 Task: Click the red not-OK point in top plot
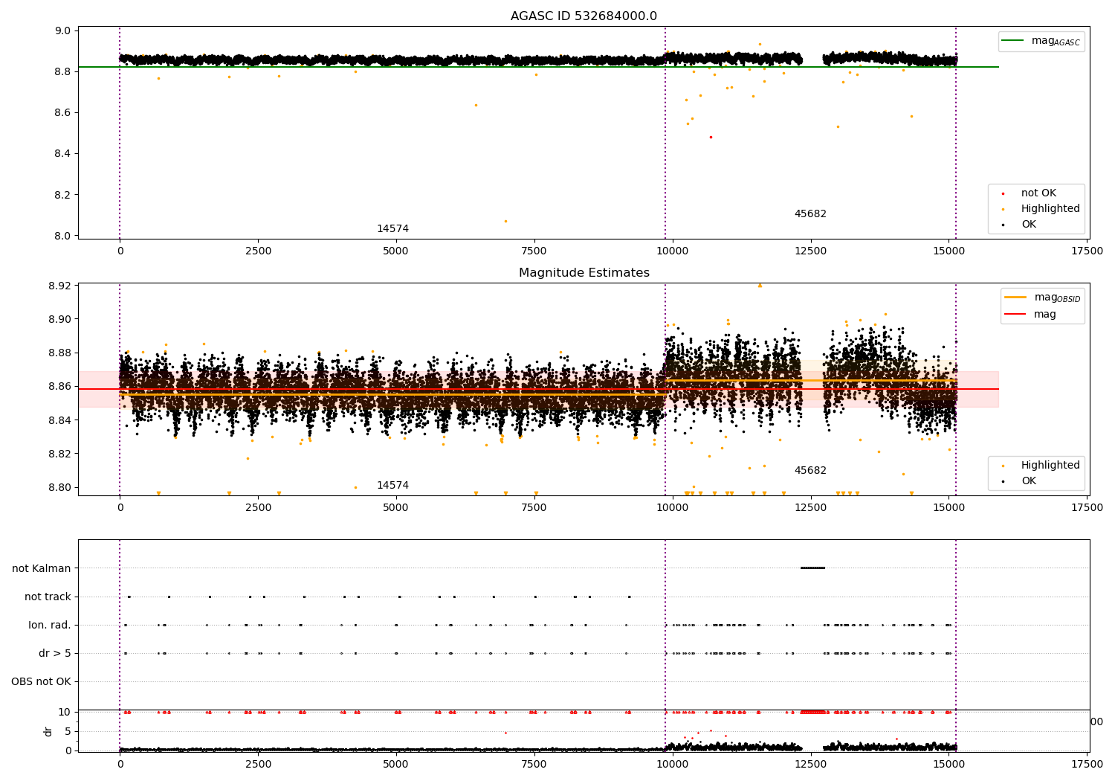(x=711, y=137)
